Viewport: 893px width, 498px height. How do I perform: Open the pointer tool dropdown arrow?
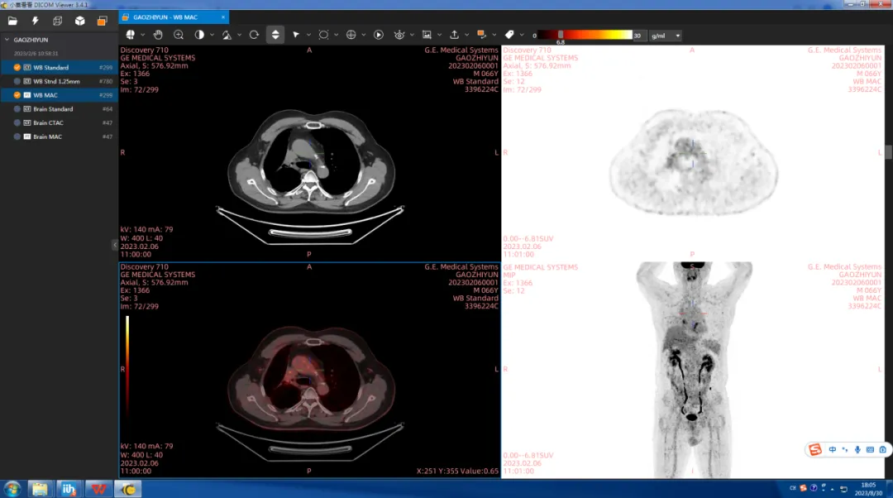point(308,36)
